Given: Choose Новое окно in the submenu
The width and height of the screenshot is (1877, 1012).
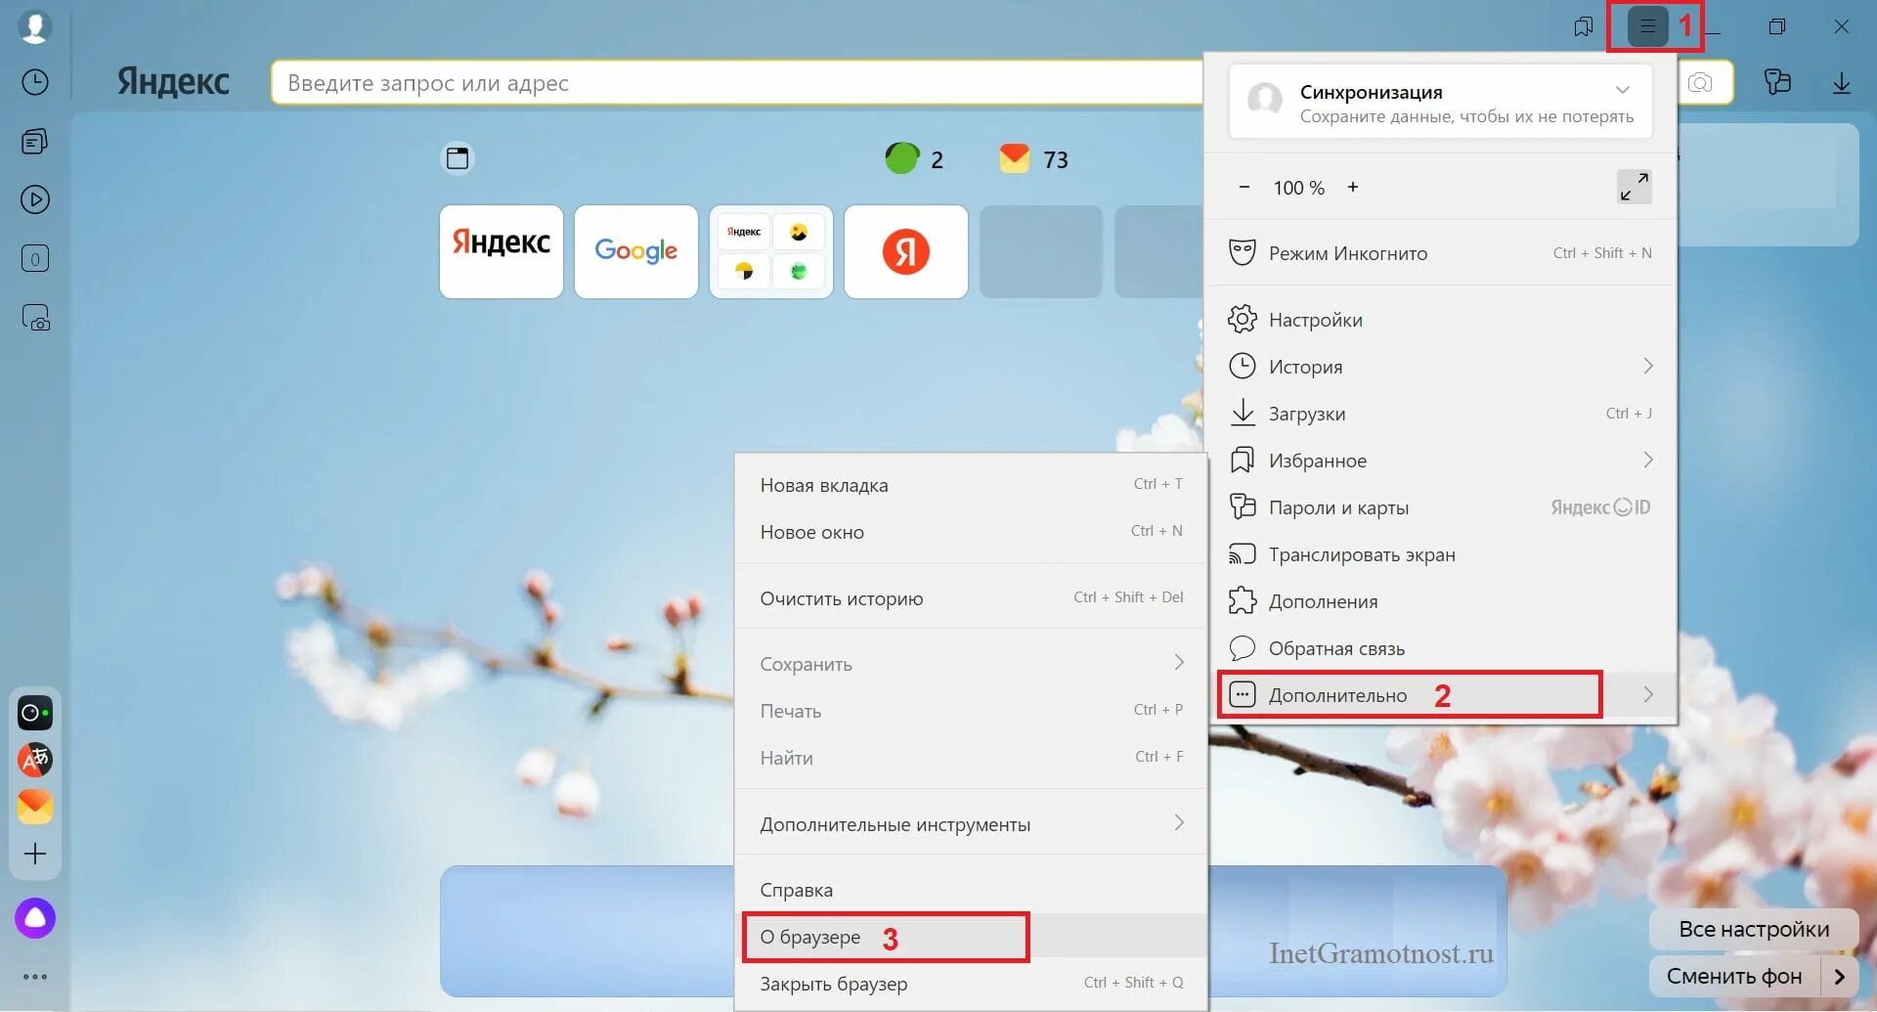Looking at the screenshot, I should click(x=971, y=532).
